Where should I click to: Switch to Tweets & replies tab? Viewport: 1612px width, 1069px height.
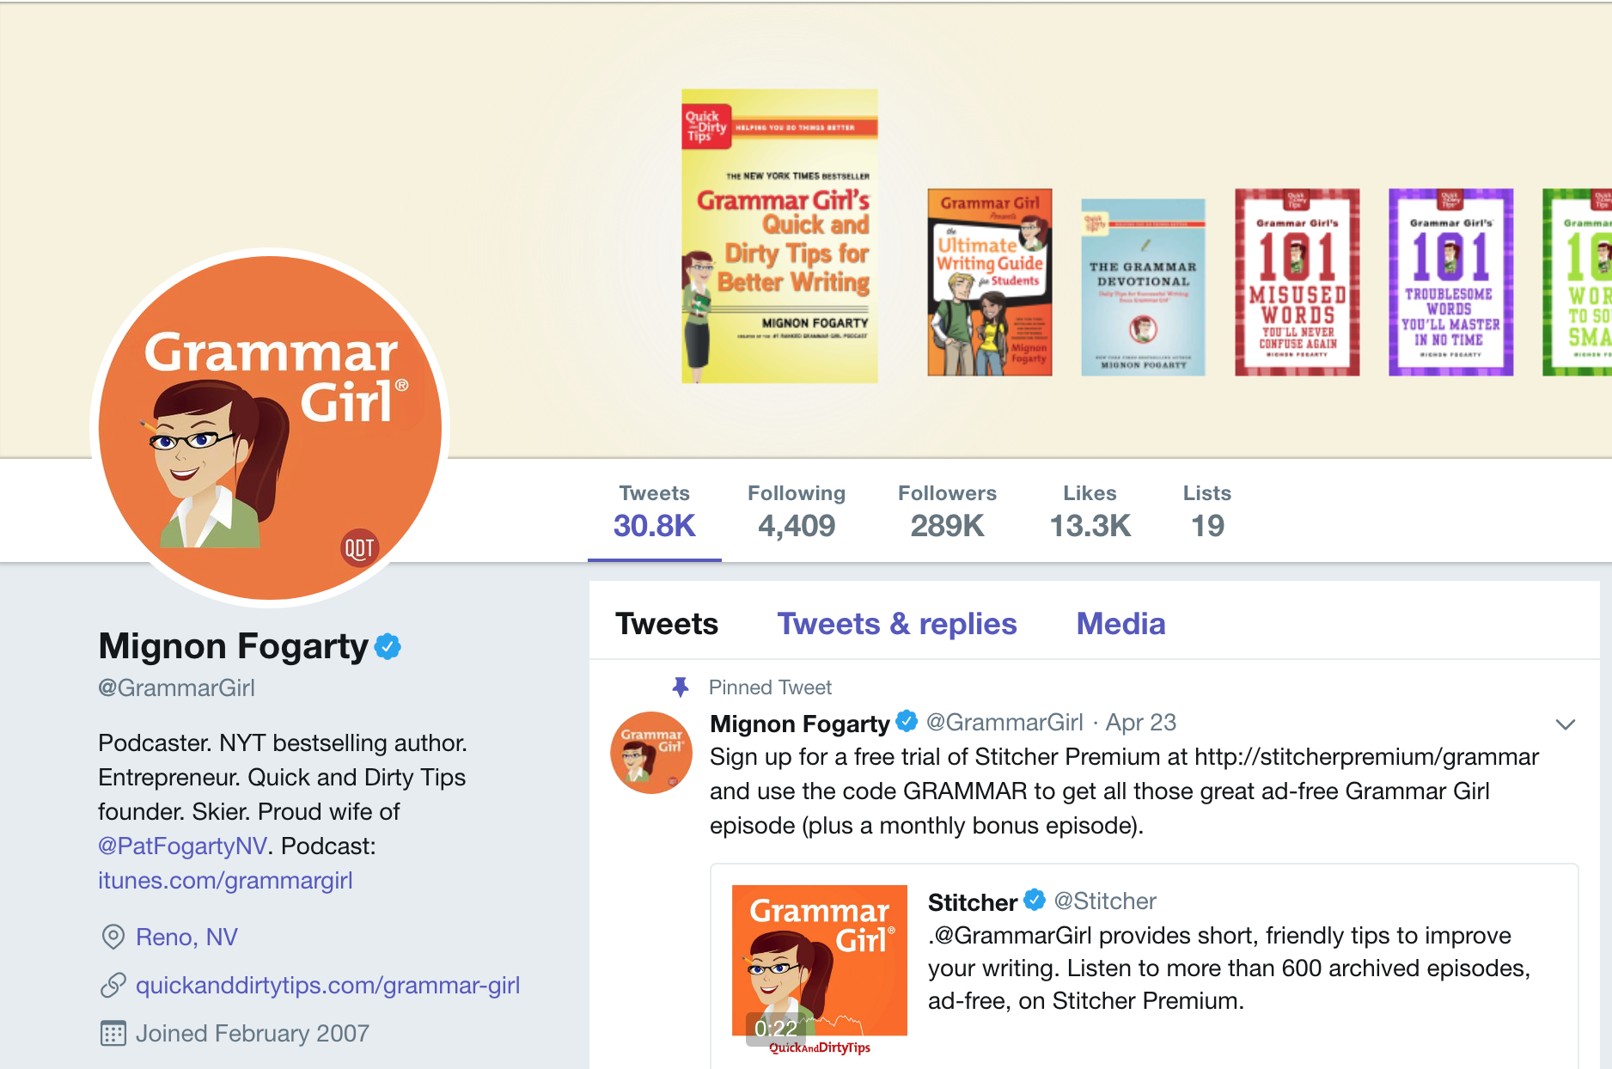[897, 624]
